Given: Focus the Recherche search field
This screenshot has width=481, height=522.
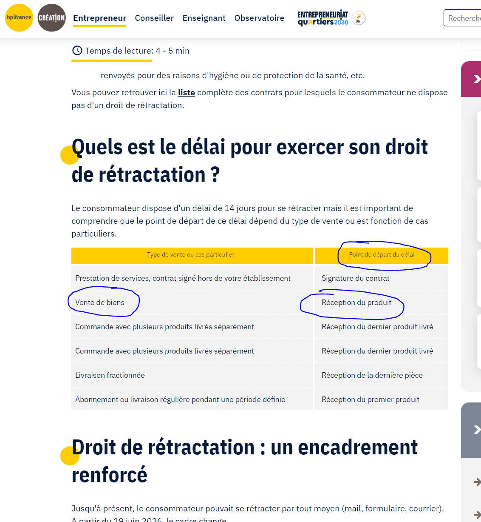Looking at the screenshot, I should pyautogui.click(x=462, y=18).
